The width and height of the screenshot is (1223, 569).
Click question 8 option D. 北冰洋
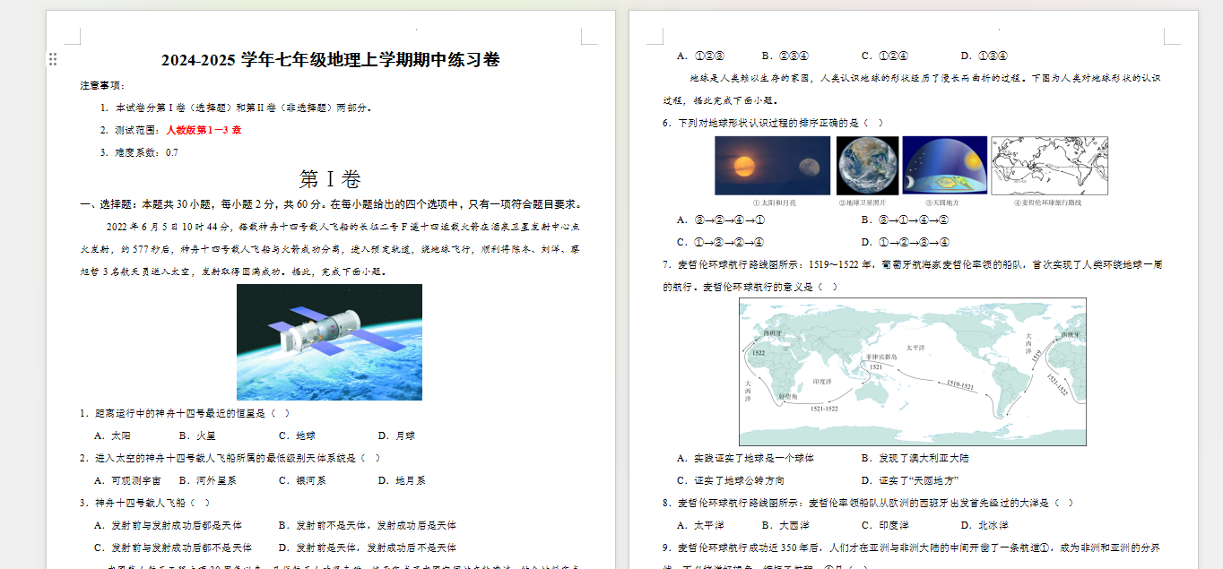click(984, 525)
